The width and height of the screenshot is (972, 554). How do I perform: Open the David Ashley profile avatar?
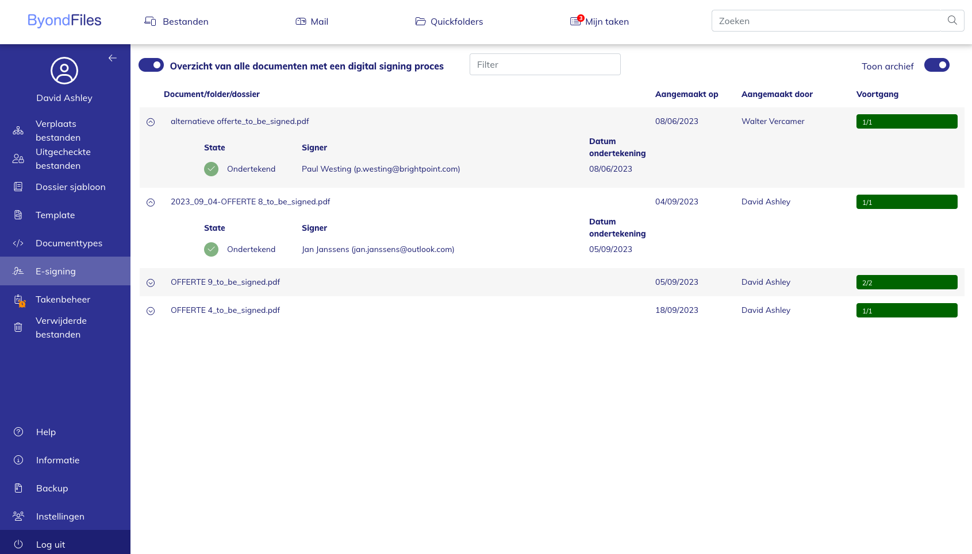64,71
